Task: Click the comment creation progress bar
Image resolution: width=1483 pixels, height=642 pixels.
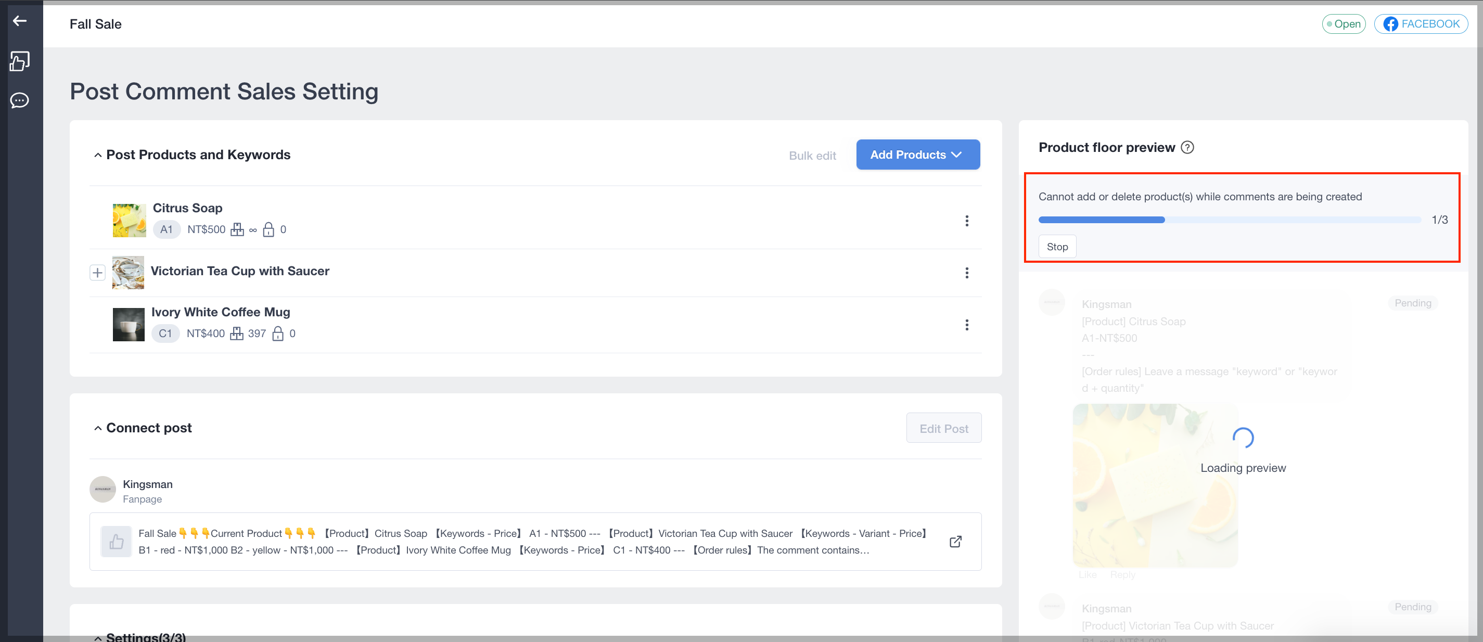Action: pyautogui.click(x=1230, y=220)
